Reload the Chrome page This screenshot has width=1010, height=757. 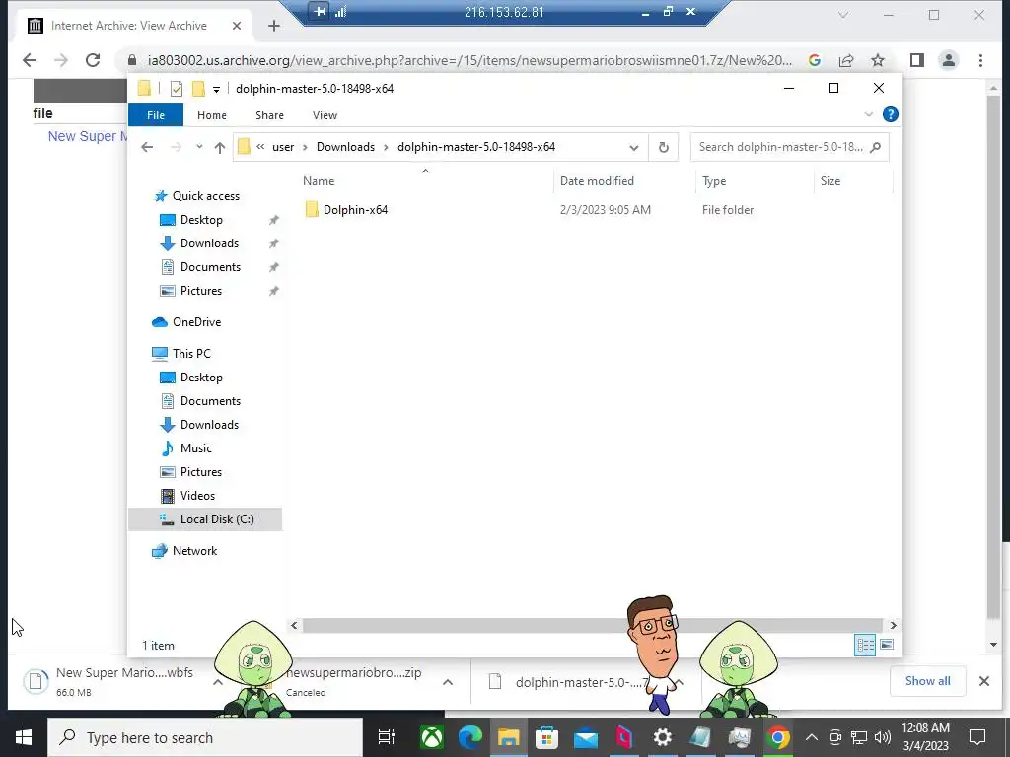pyautogui.click(x=93, y=60)
